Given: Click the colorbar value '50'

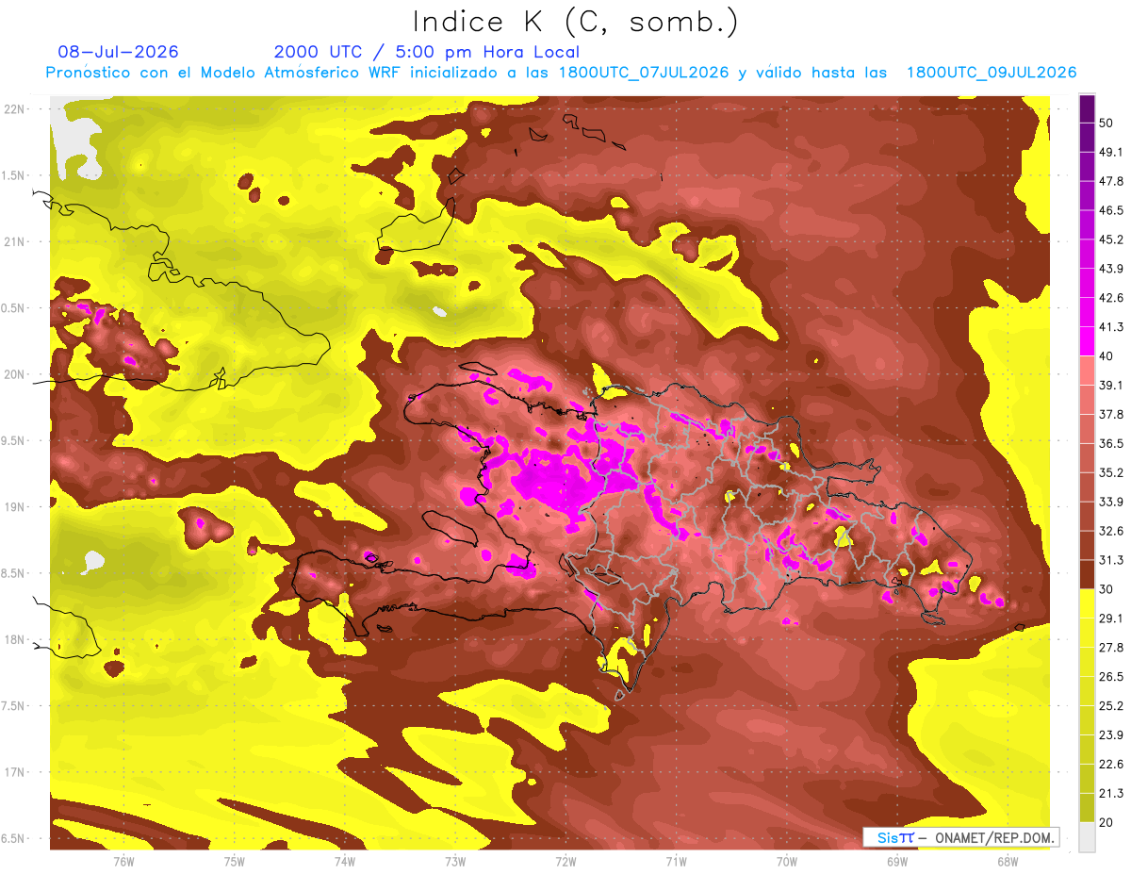Looking at the screenshot, I should click(1106, 123).
